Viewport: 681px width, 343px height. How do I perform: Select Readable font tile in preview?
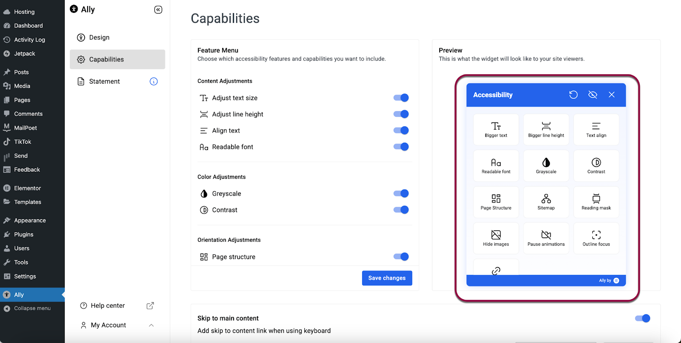(x=496, y=166)
